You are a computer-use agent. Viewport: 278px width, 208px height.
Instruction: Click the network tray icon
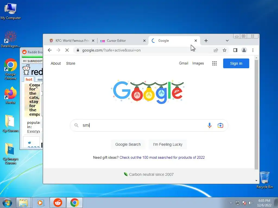tap(237, 203)
